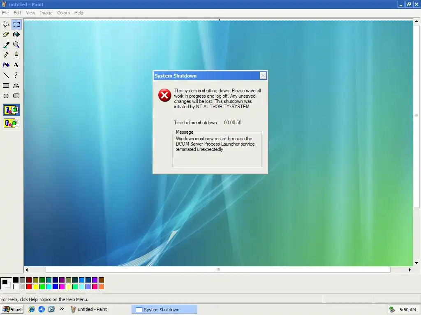Pick the brown swatch

click(101, 280)
